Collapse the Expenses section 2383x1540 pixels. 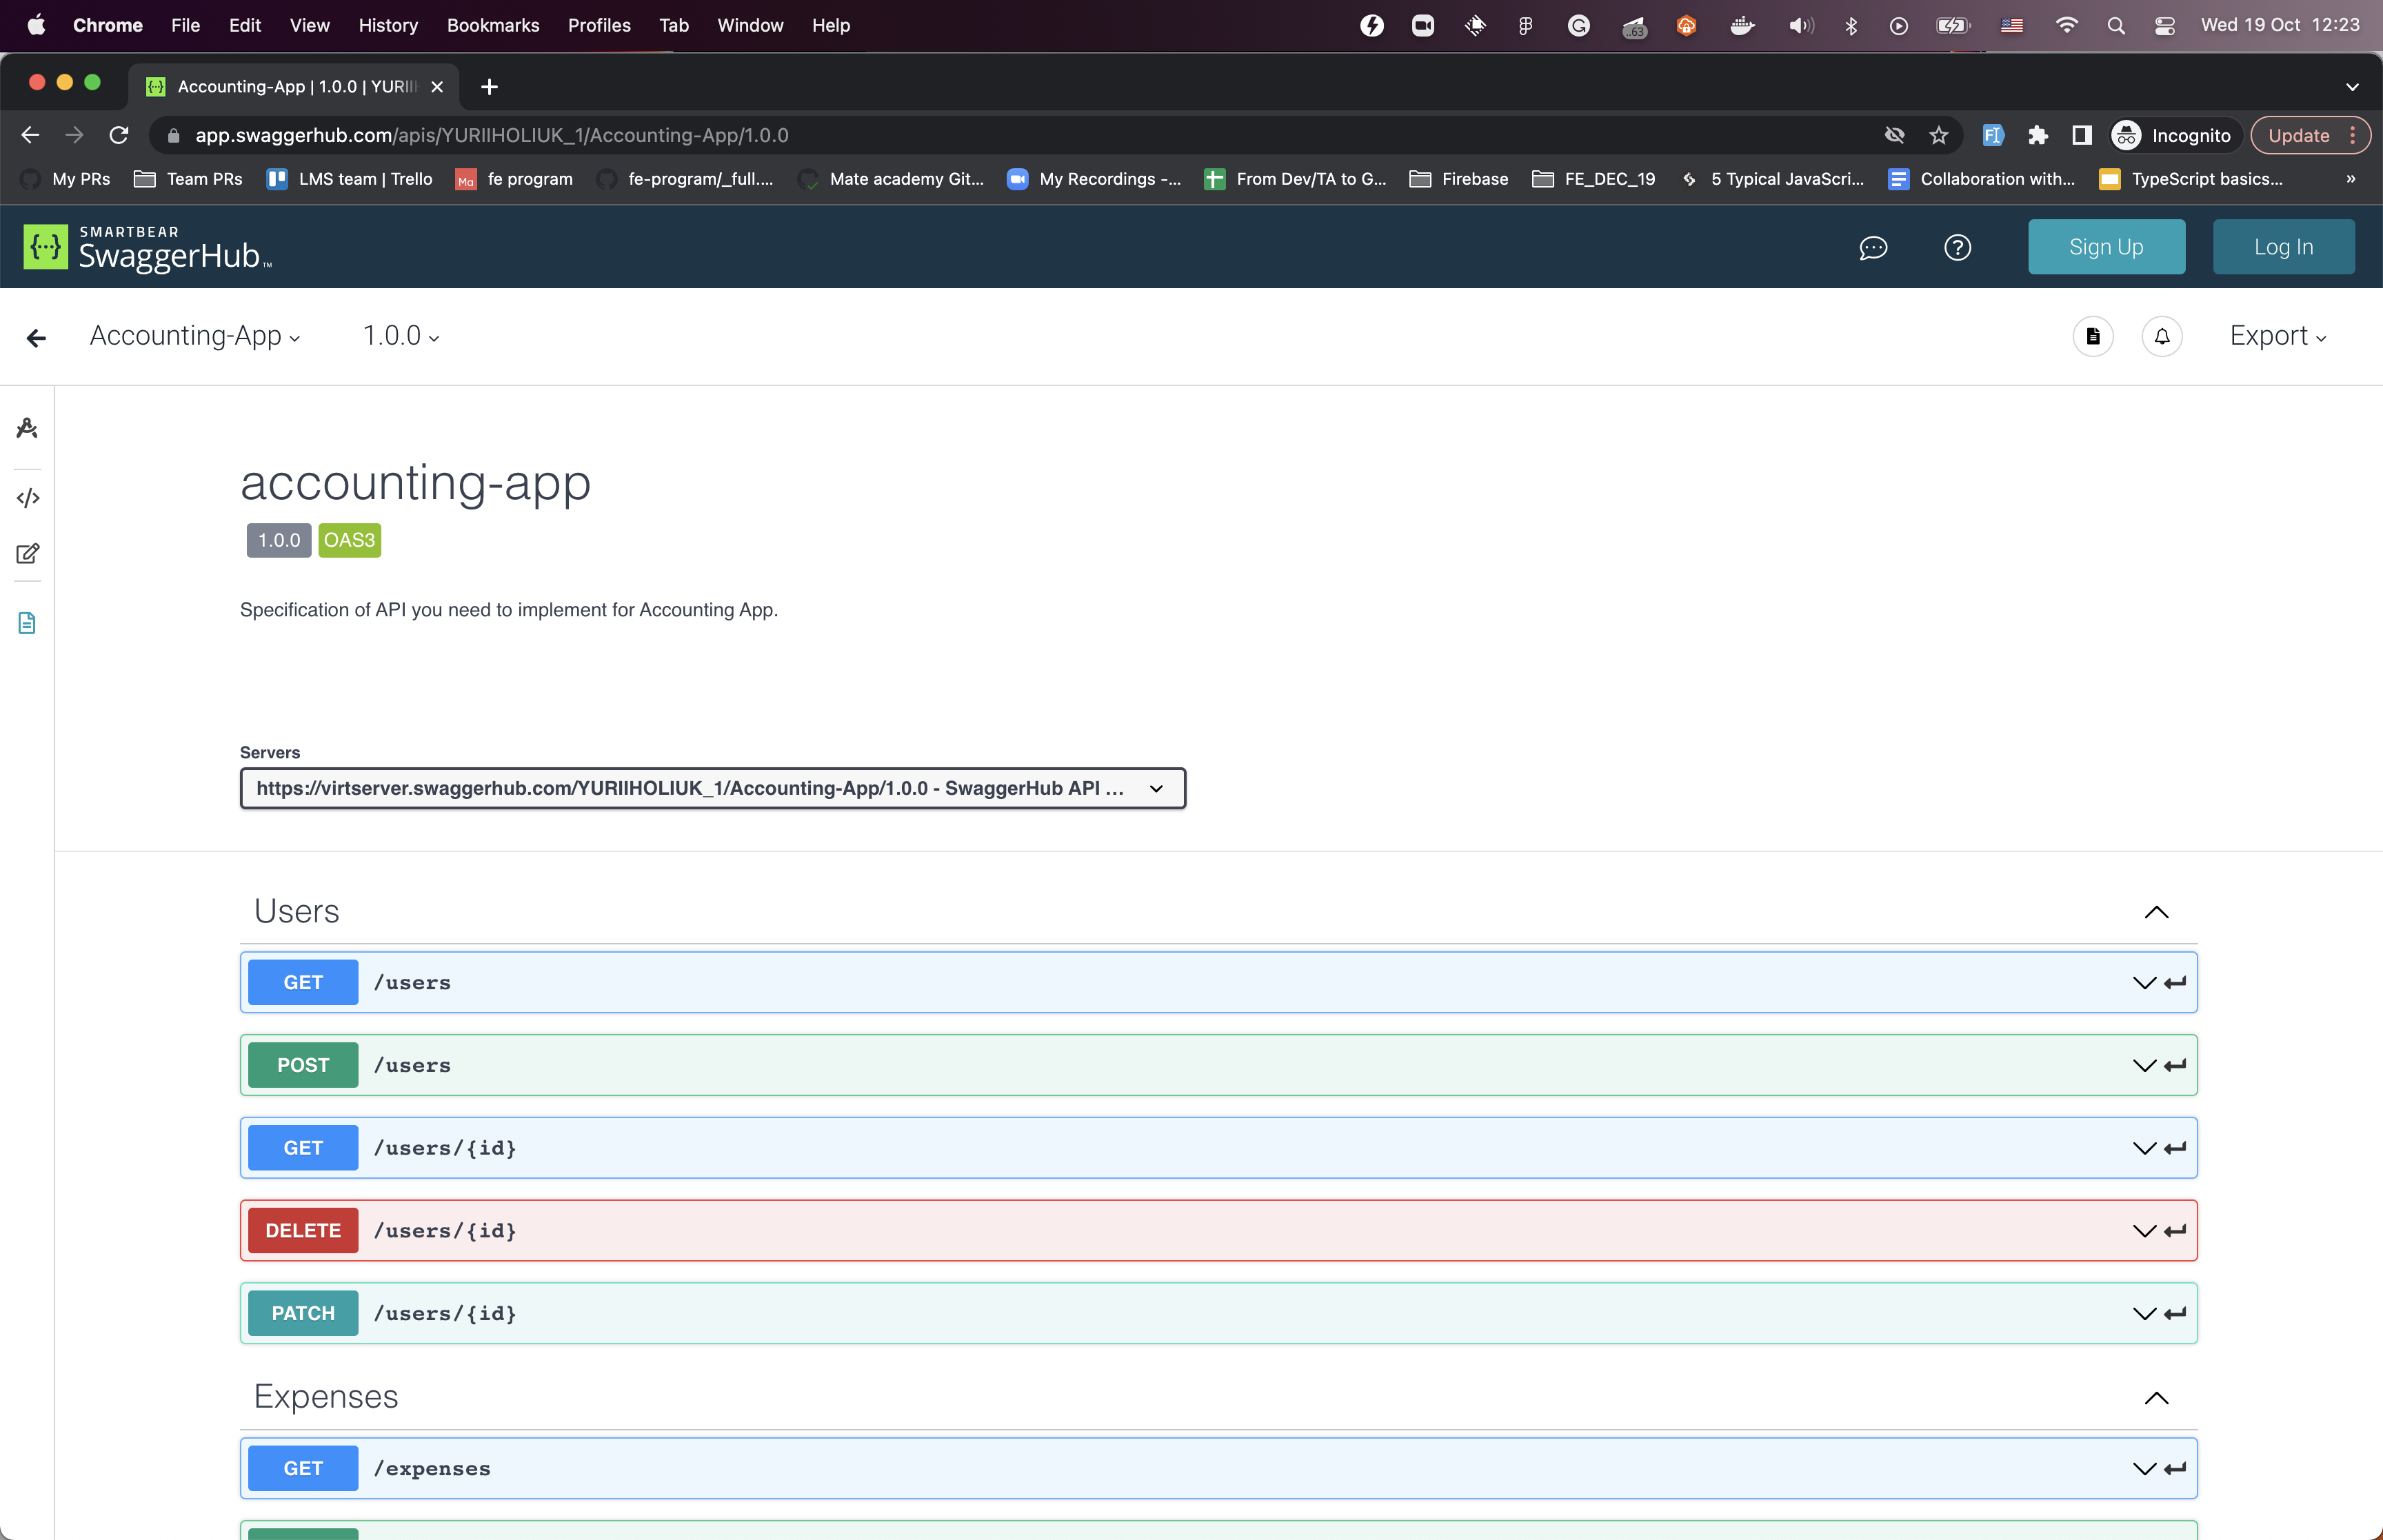[2156, 1398]
